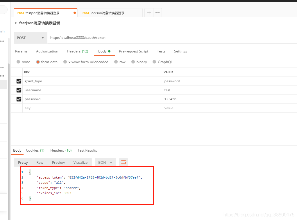This screenshot has height=220, width=297.
Task: Click the empty Value placeholder field
Action: 229,108
